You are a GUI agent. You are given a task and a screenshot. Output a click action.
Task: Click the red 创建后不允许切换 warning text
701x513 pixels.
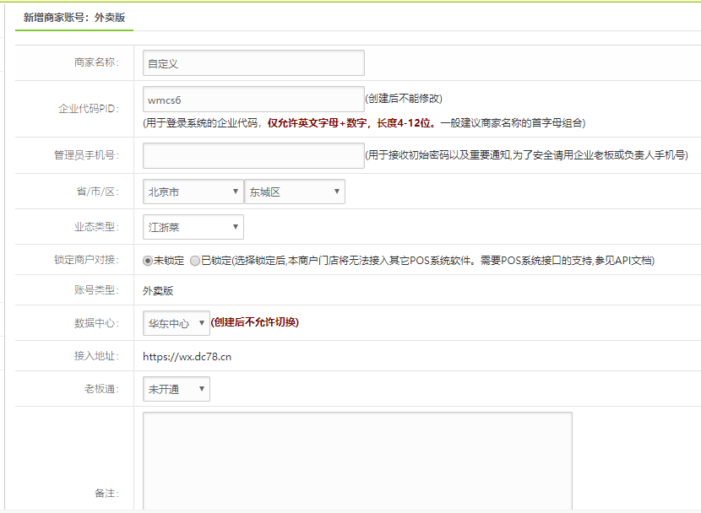click(x=254, y=322)
